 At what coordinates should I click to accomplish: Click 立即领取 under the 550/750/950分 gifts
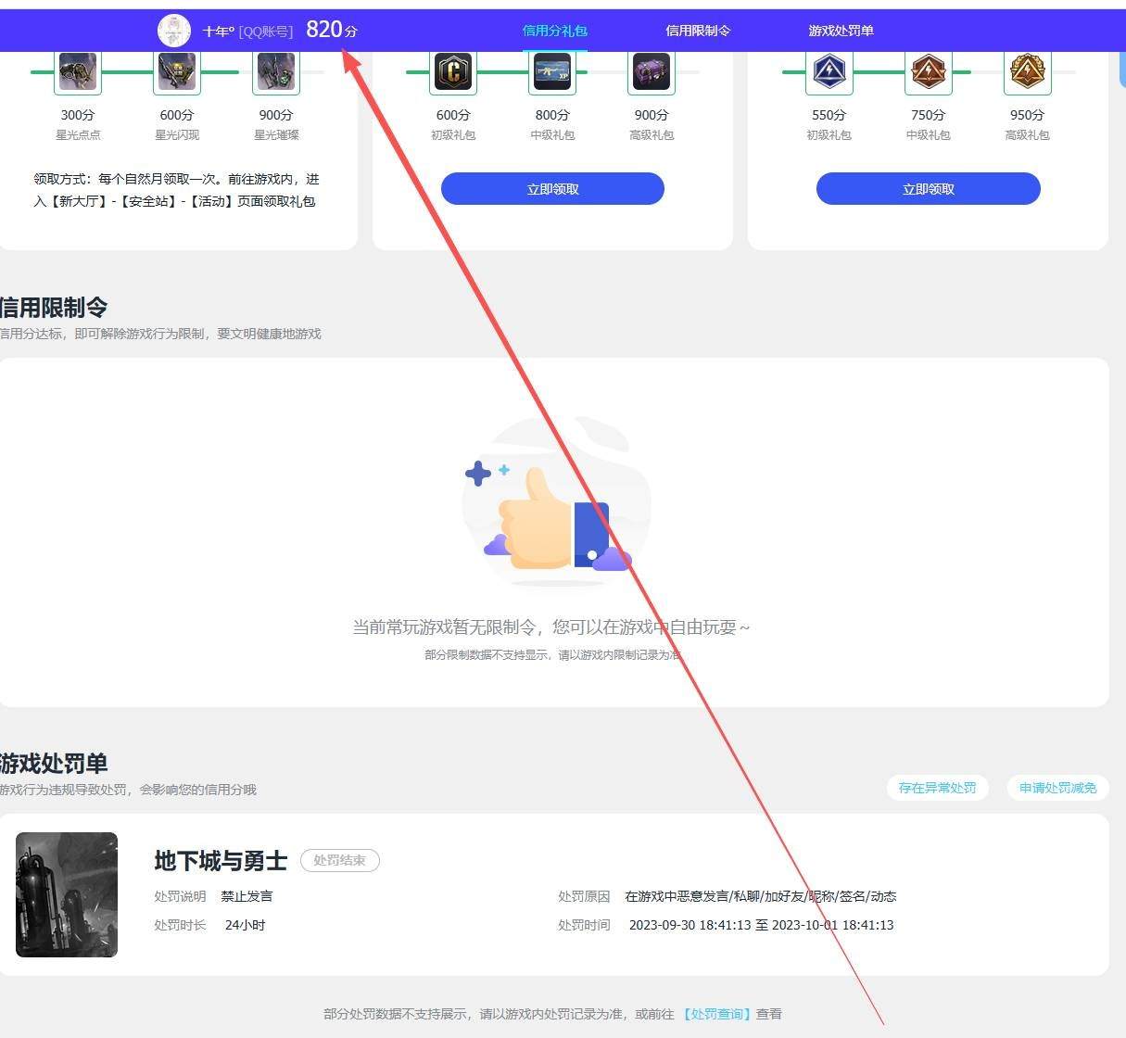(929, 189)
